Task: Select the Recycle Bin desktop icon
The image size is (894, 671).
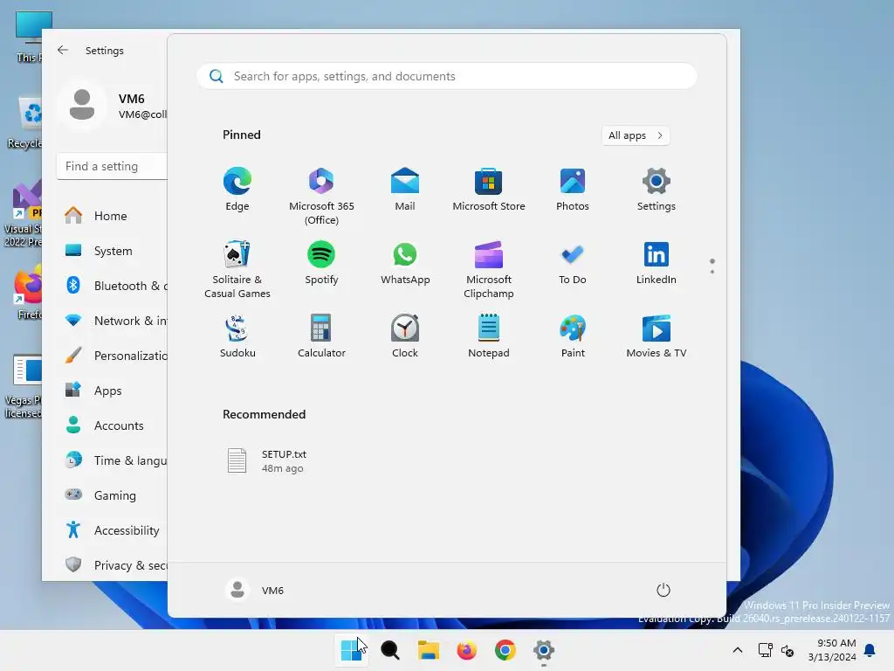Action: pos(24,122)
